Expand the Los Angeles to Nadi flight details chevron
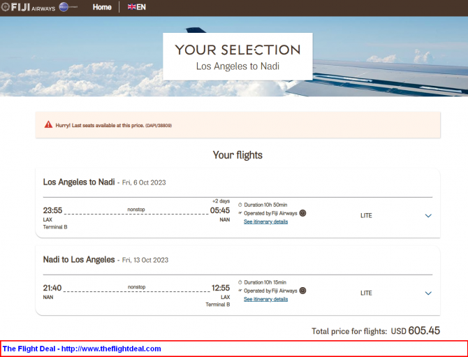This screenshot has width=468, height=357. [428, 216]
